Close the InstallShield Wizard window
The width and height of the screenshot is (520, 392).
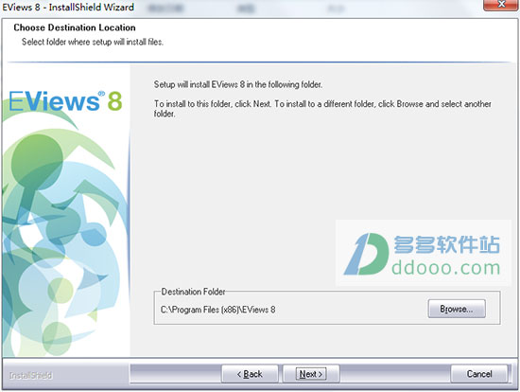coord(501,5)
